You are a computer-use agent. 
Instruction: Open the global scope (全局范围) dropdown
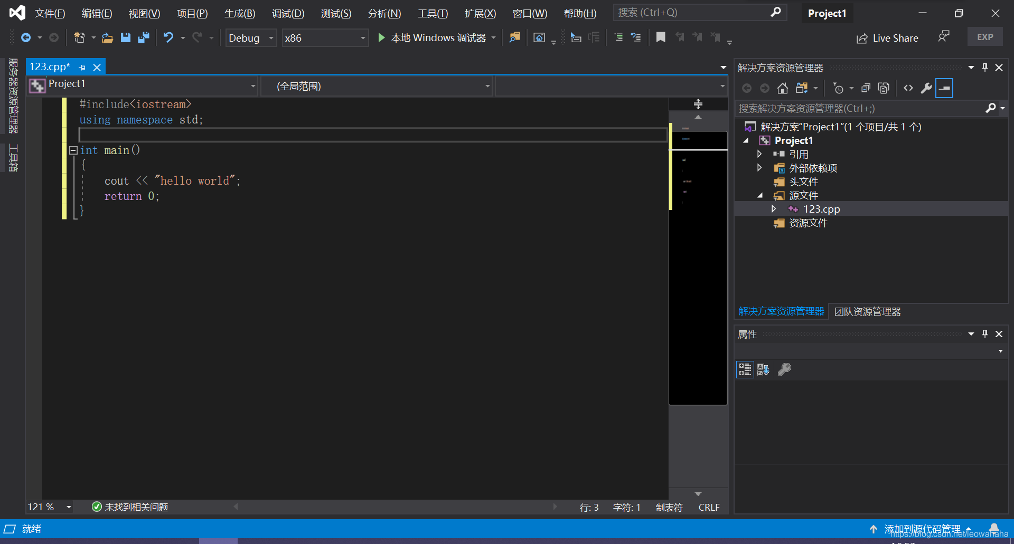point(377,86)
